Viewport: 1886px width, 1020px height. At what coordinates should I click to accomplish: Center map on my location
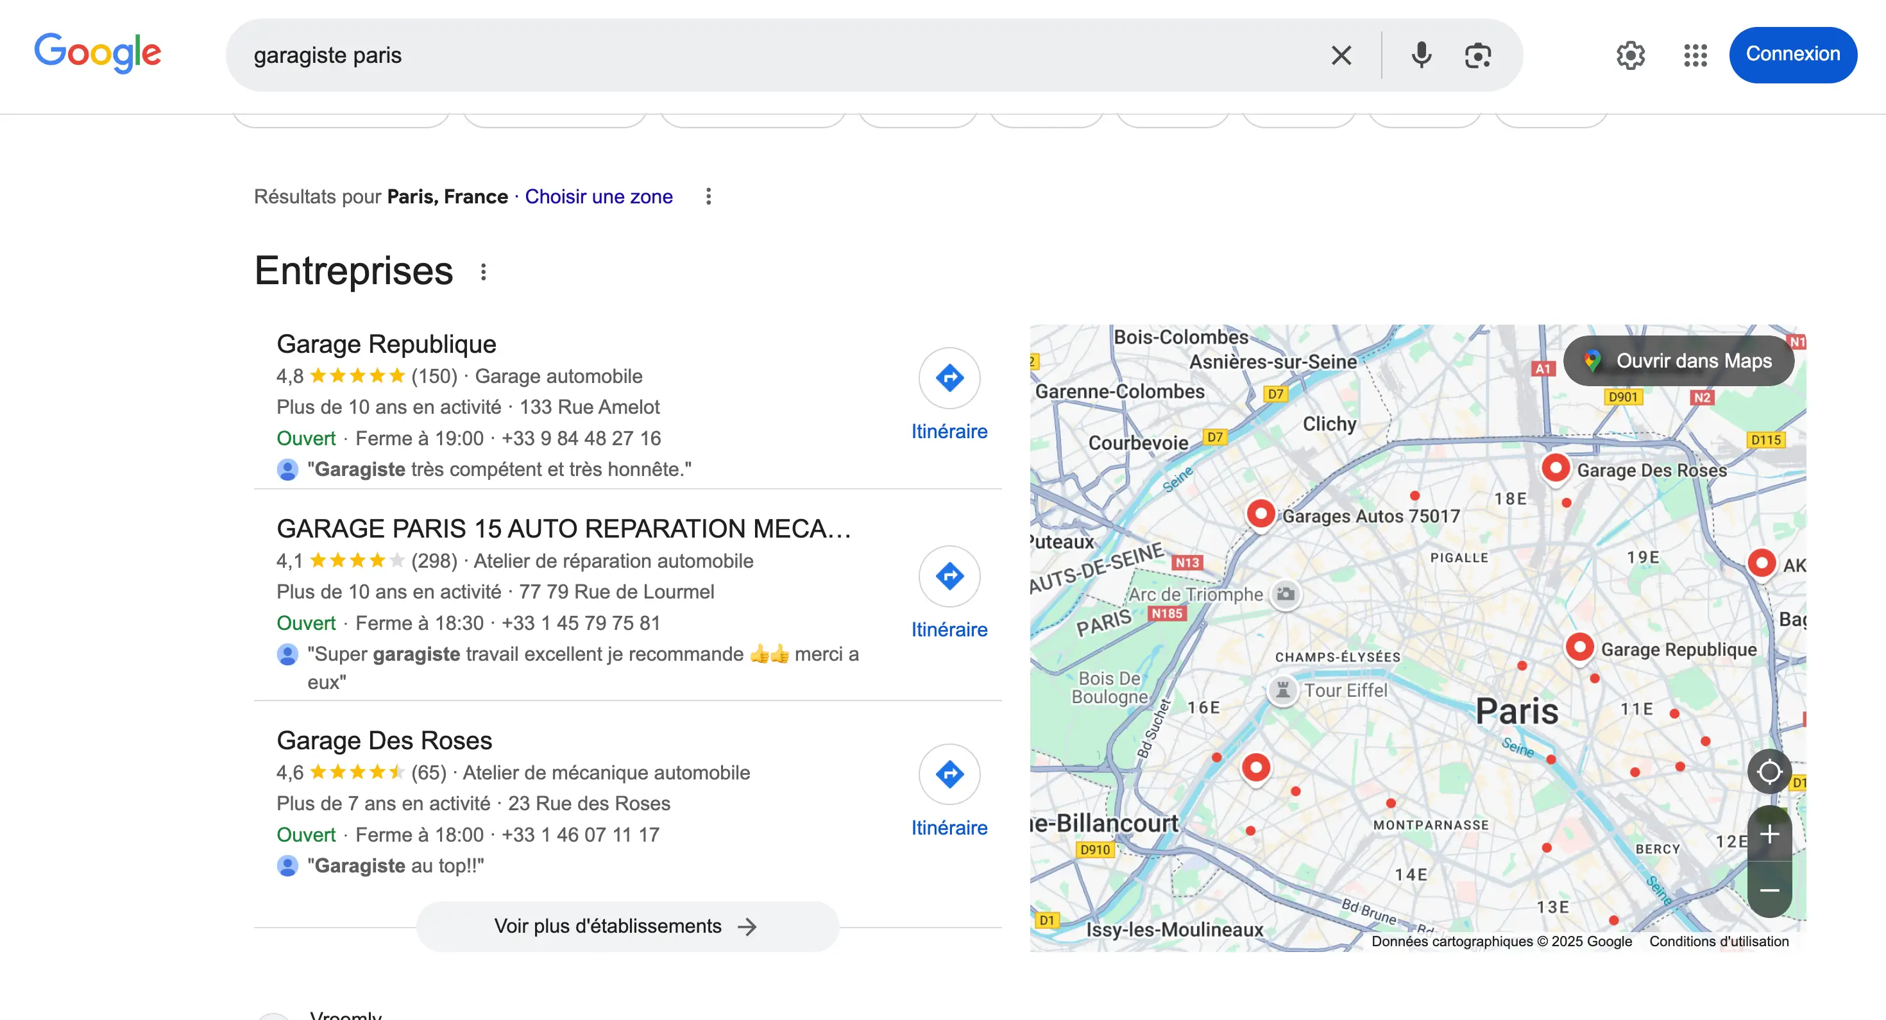tap(1769, 771)
